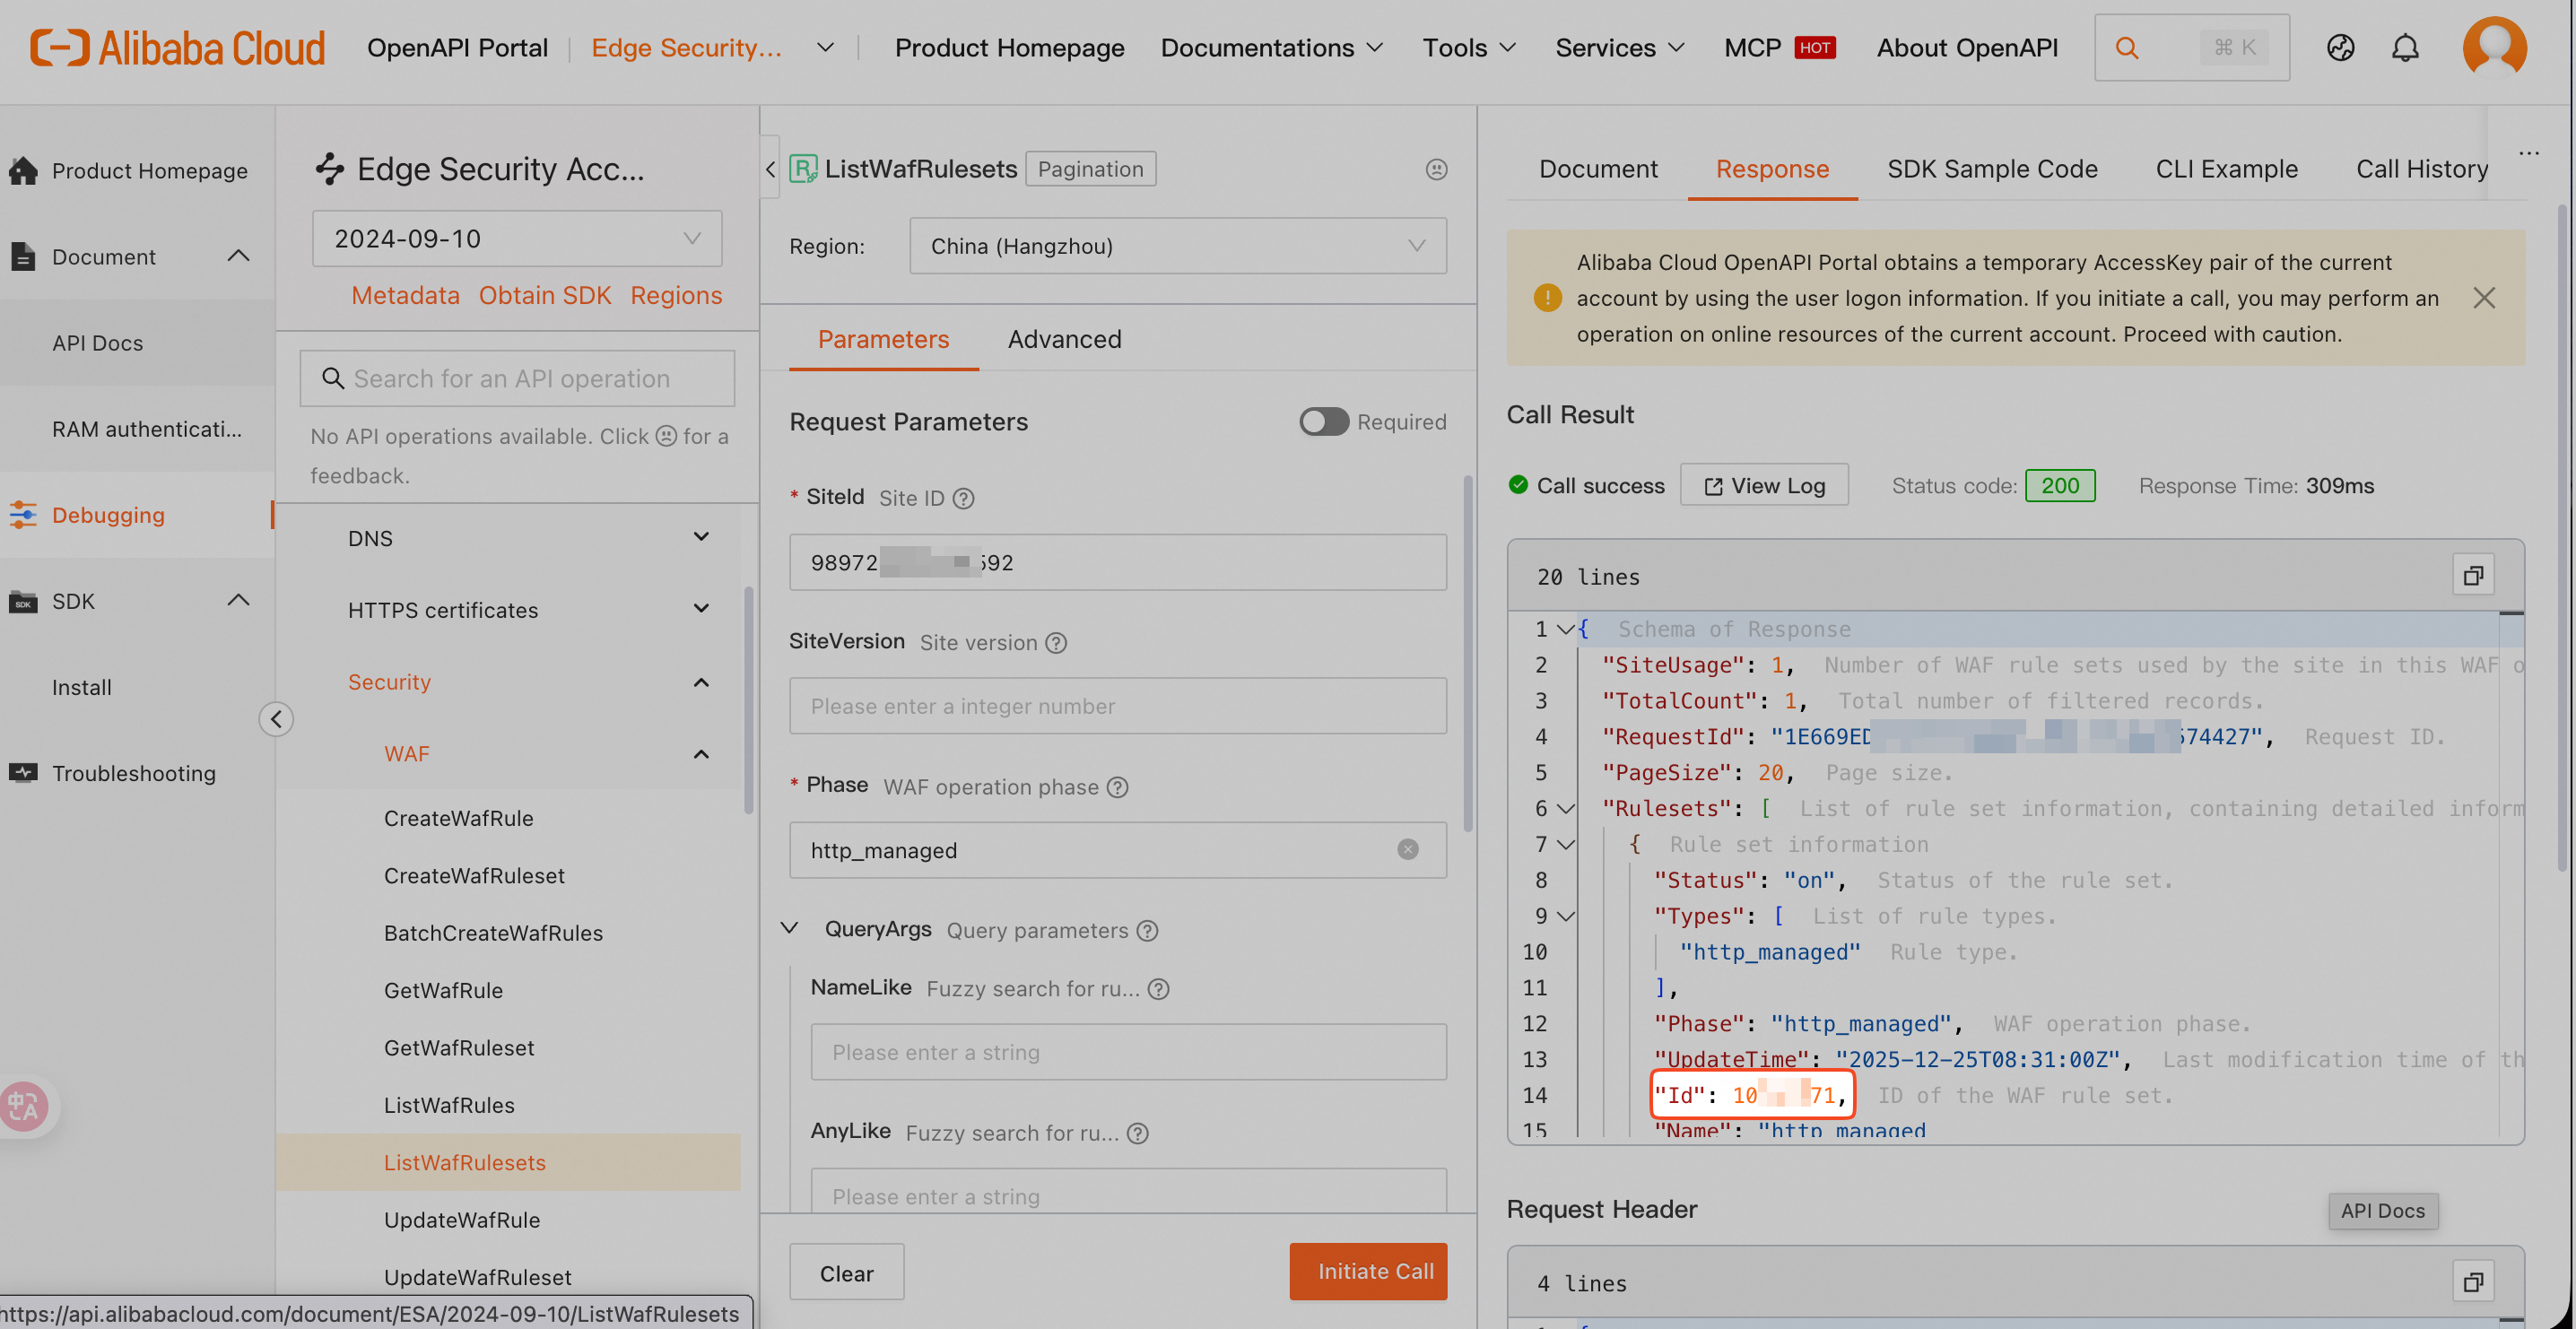Select UpdateWafRule in the API list
The image size is (2576, 1329).
coord(462,1220)
